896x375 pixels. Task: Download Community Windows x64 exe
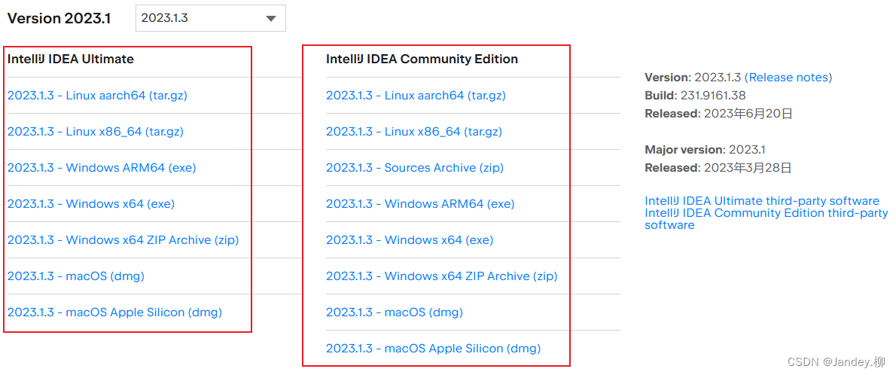pos(410,240)
